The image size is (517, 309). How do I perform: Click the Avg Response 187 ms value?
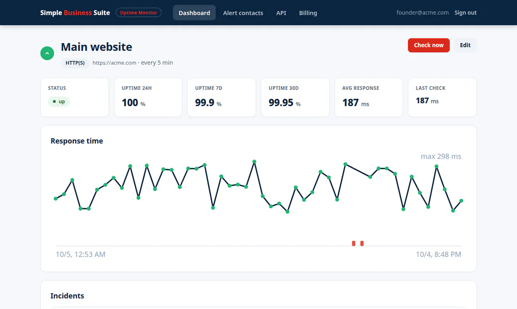pyautogui.click(x=356, y=102)
